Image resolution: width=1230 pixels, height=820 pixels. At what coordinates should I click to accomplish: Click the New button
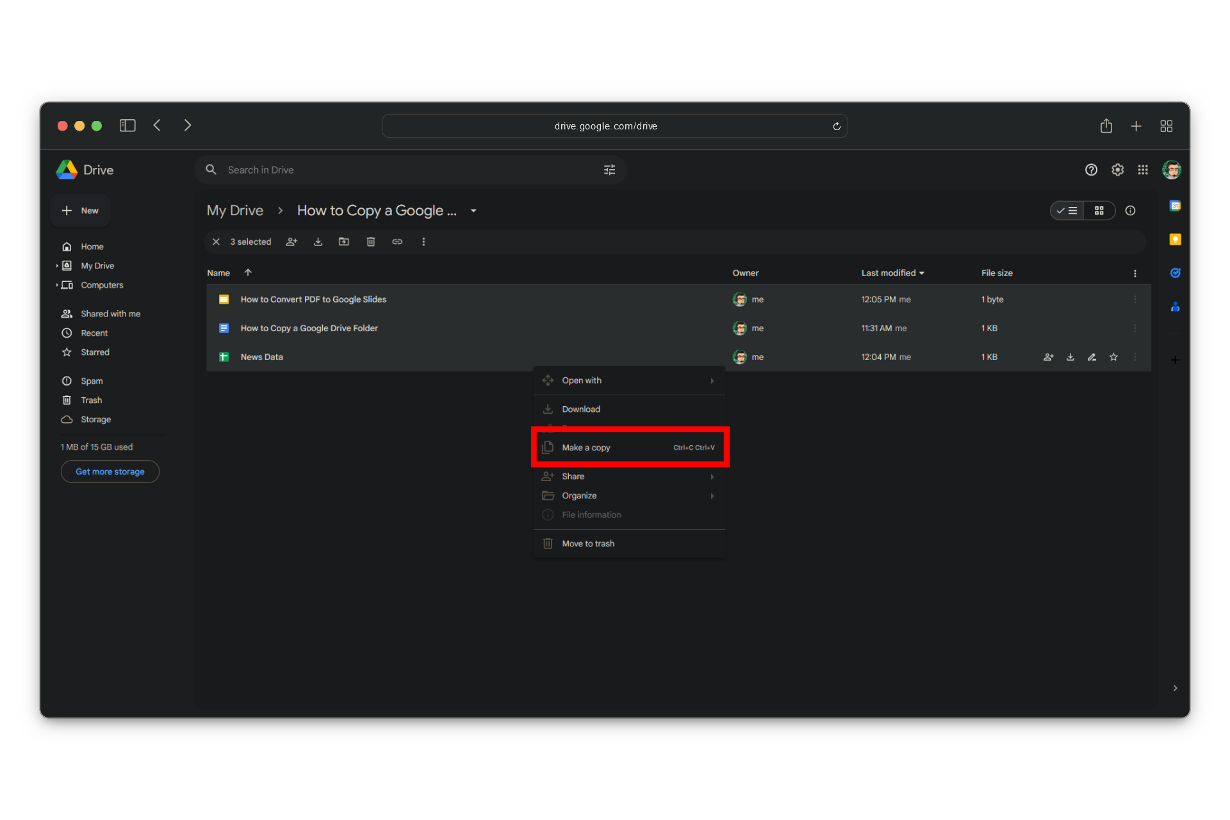[80, 211]
